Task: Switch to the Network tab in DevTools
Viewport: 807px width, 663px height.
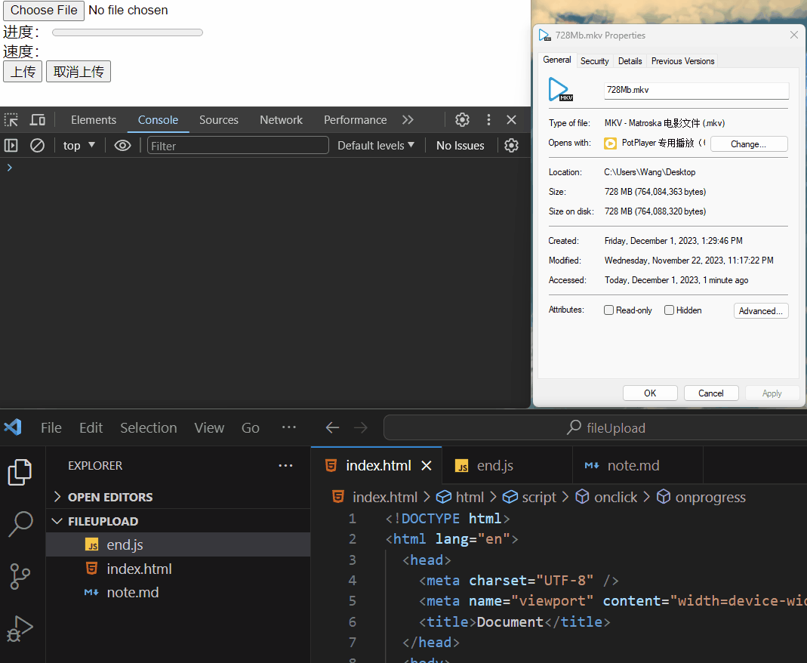Action: [281, 120]
